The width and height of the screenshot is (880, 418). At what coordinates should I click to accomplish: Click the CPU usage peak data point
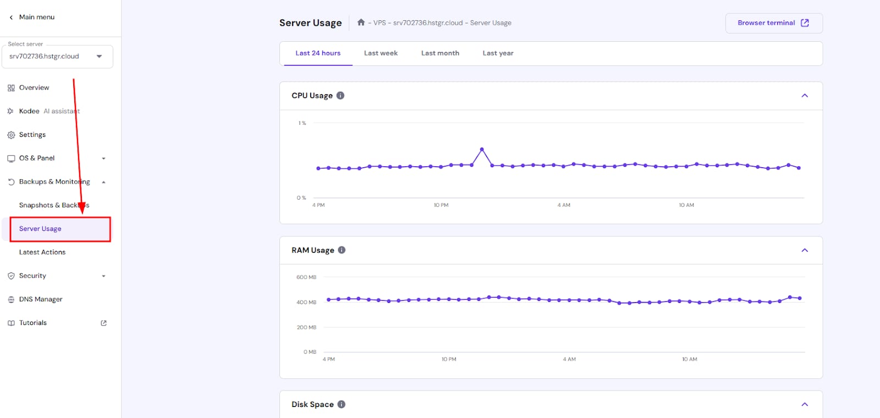click(x=482, y=149)
